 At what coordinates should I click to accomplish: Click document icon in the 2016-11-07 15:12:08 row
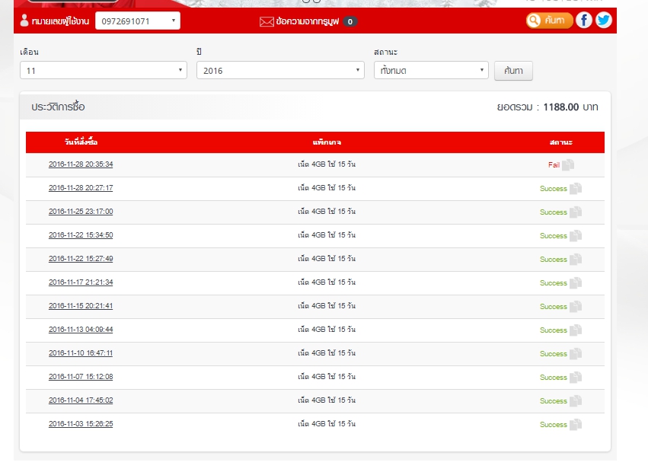coord(575,377)
